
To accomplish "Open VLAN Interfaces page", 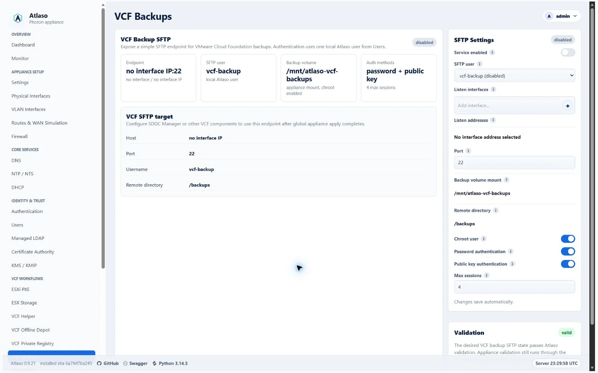I will click(x=28, y=109).
